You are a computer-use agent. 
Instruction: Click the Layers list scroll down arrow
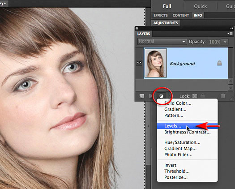[231, 88]
